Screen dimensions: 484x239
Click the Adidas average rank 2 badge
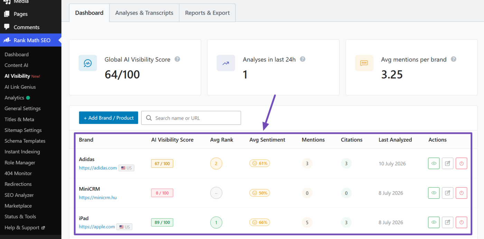[216, 163]
